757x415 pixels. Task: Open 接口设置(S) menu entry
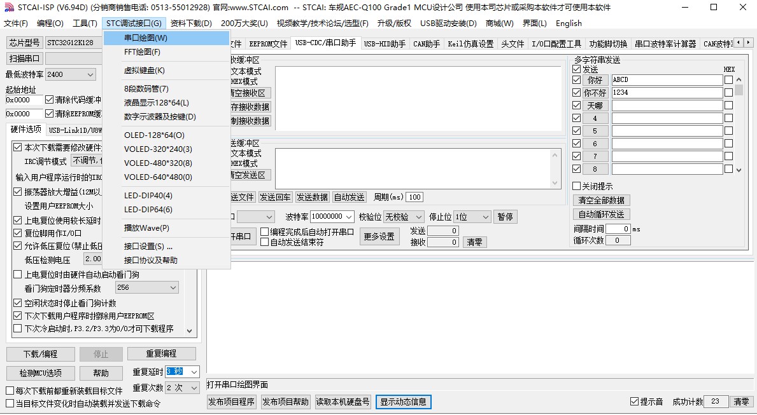(x=166, y=247)
